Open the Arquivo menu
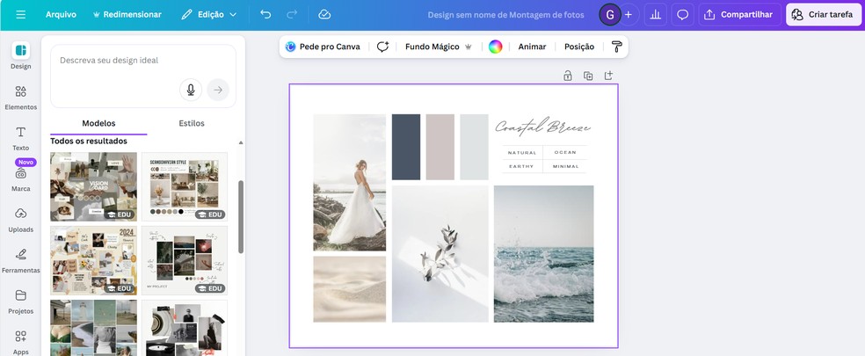The height and width of the screenshot is (356, 865). point(61,15)
